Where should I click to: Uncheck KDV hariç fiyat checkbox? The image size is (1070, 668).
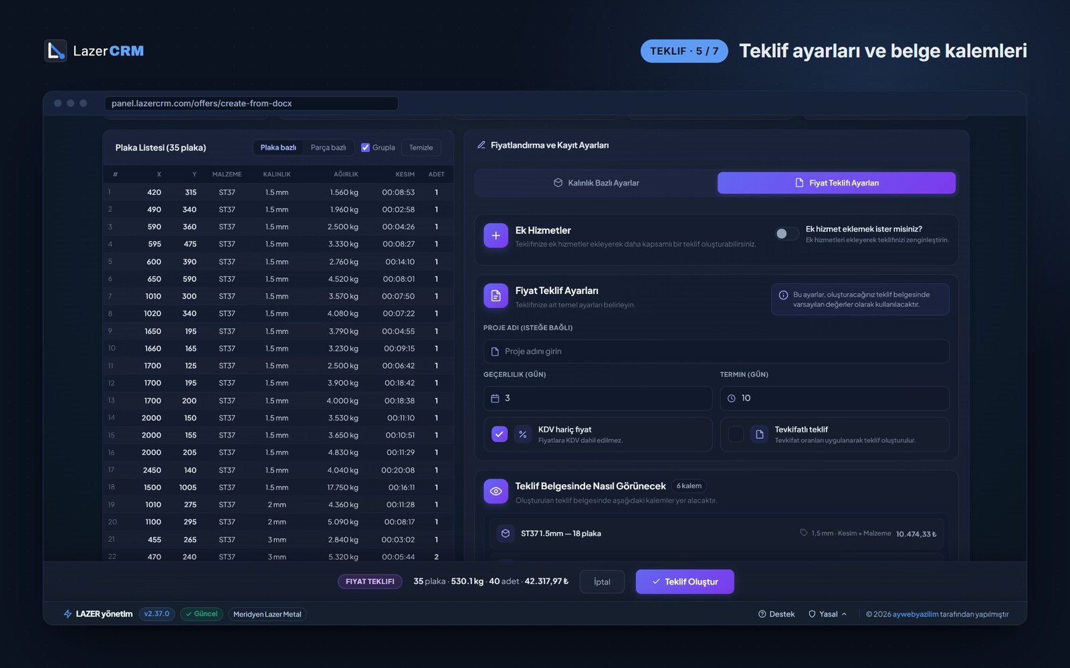coord(500,434)
